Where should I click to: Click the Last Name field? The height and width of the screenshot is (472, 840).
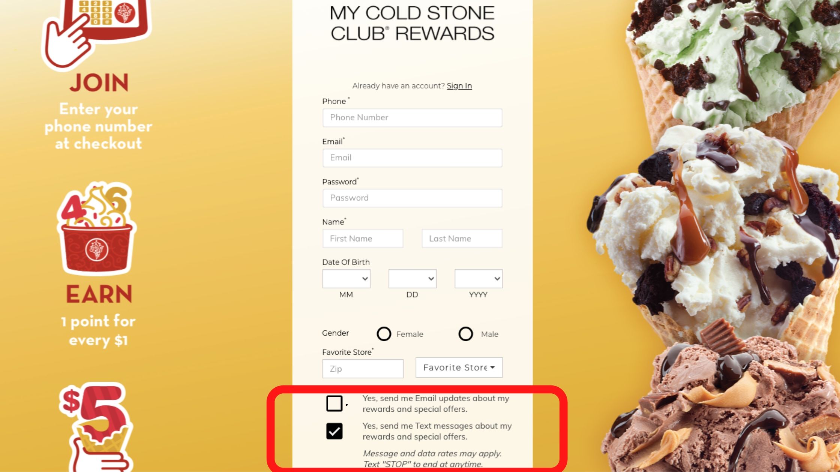[462, 239]
